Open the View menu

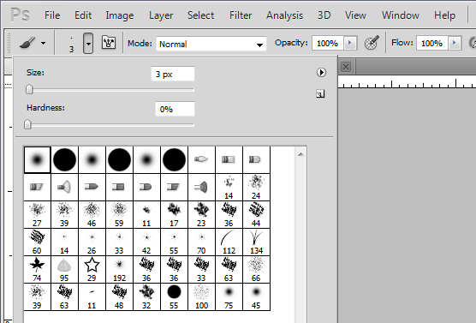[x=355, y=15]
